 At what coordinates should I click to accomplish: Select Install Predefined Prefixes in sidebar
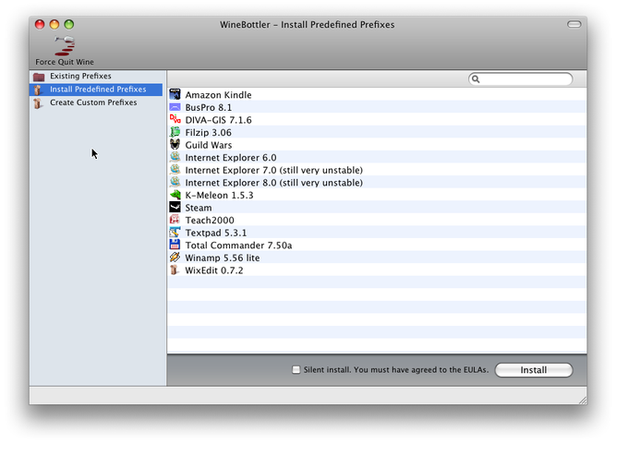coord(96,90)
